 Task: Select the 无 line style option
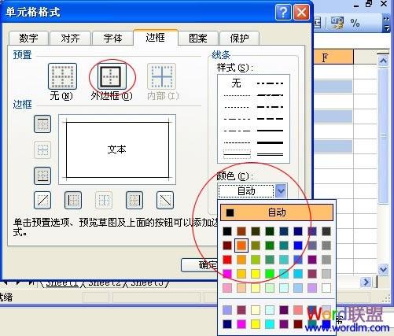coord(237,83)
